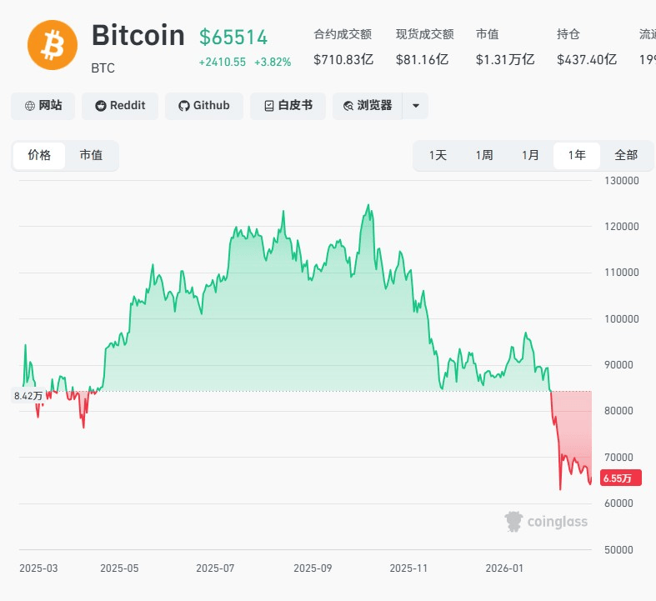The image size is (656, 601).
Task: Click the globe icon on 网站 button
Action: [x=31, y=106]
